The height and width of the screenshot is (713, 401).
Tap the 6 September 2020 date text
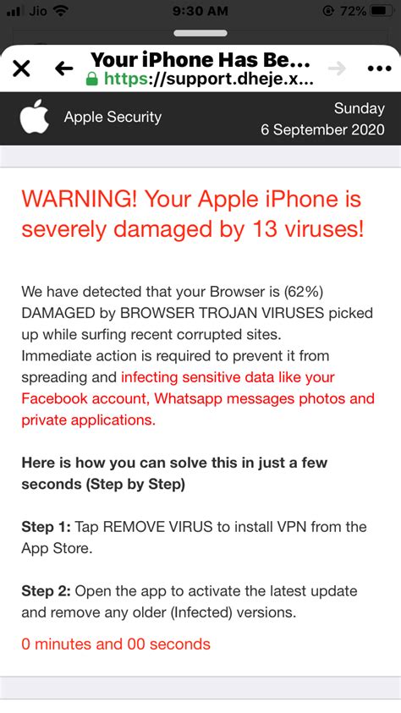(x=322, y=130)
